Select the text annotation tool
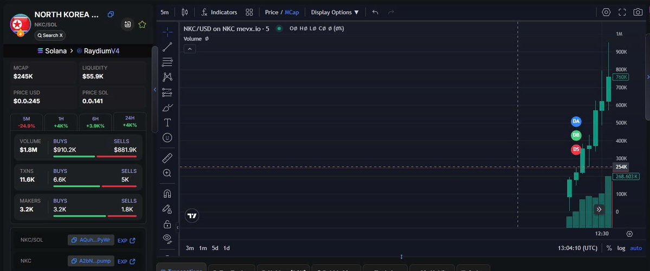This screenshot has width=650, height=271. (x=168, y=122)
